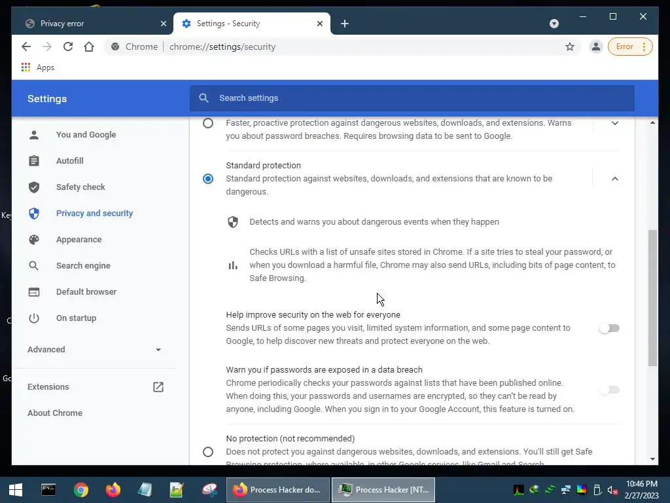Screen dimensions: 670x503
Task: Bookmark this page with the star icon
Action: 570,47
